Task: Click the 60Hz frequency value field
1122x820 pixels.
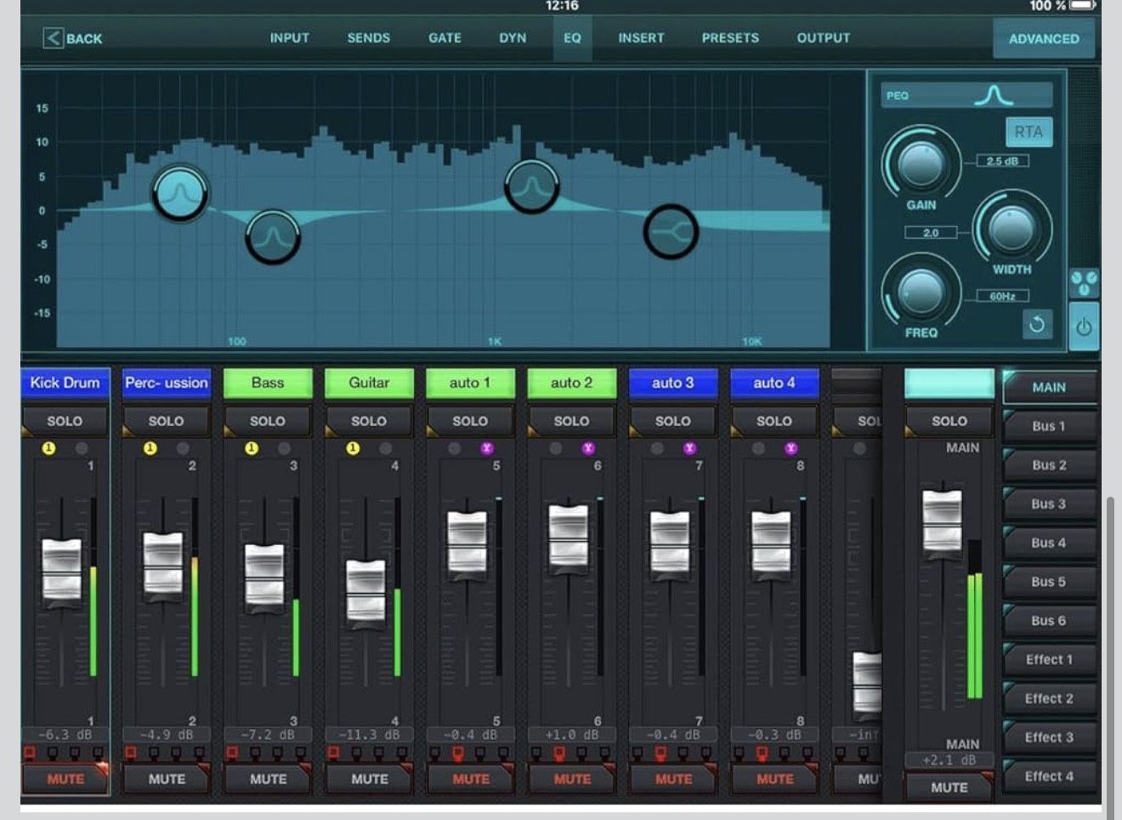Action: 1002,296
